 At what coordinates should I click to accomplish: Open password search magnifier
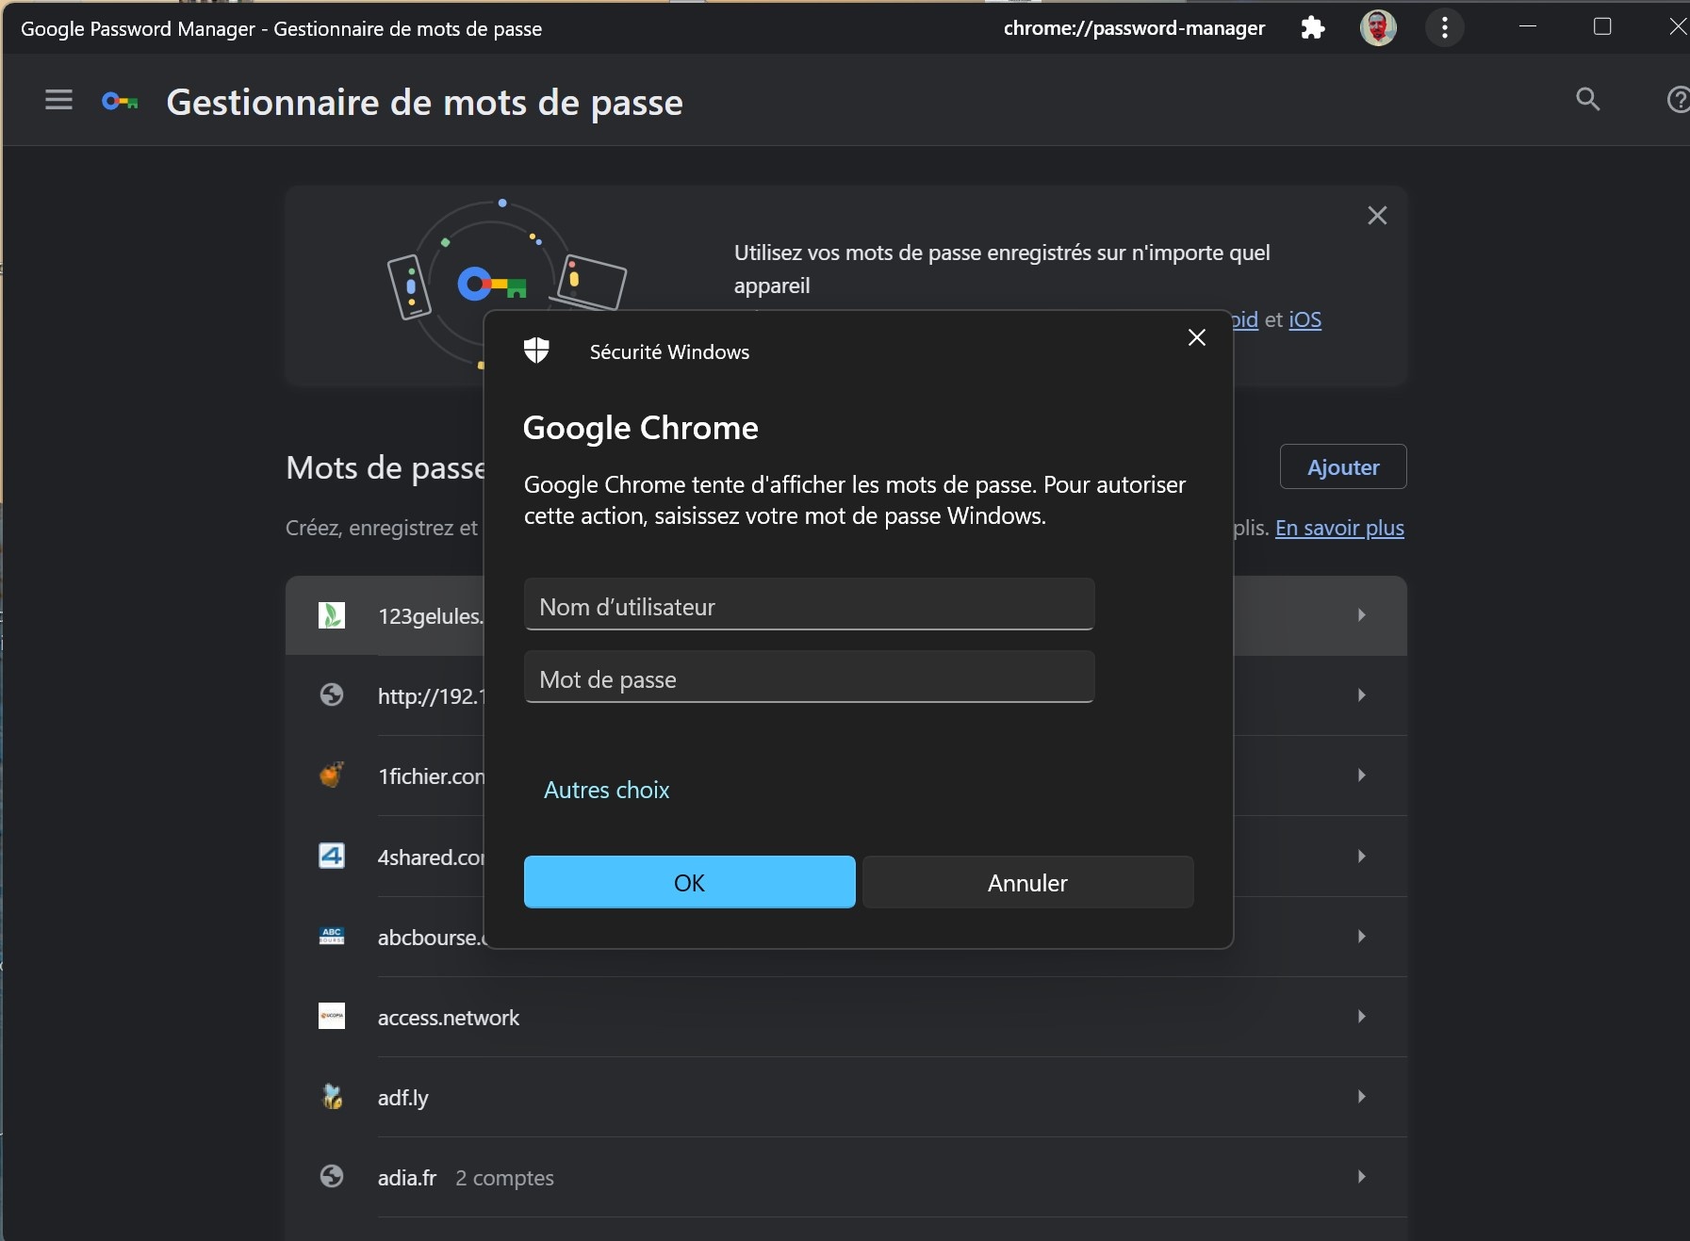[1588, 99]
